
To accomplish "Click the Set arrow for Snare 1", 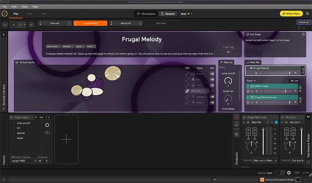I will pyautogui.click(x=212, y=74).
